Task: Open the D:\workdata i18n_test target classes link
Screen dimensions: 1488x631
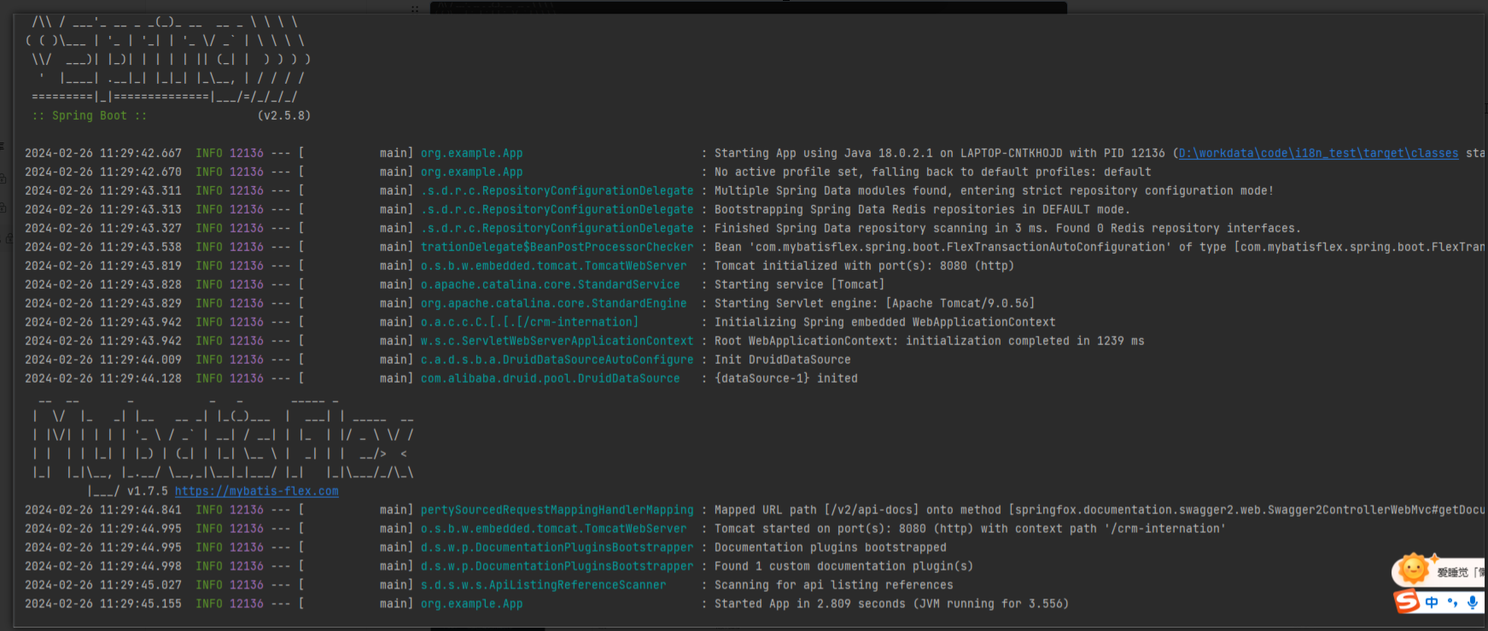Action: point(1318,154)
